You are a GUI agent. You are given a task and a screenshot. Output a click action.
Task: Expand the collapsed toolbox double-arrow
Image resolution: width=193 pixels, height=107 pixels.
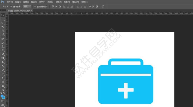coord(1,10)
